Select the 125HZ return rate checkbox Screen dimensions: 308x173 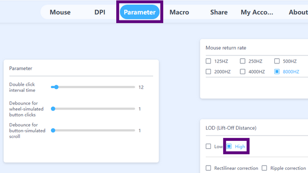tap(209, 61)
